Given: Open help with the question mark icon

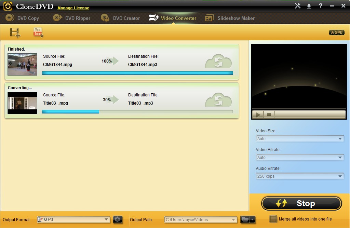Looking at the screenshot, I should (321, 6).
